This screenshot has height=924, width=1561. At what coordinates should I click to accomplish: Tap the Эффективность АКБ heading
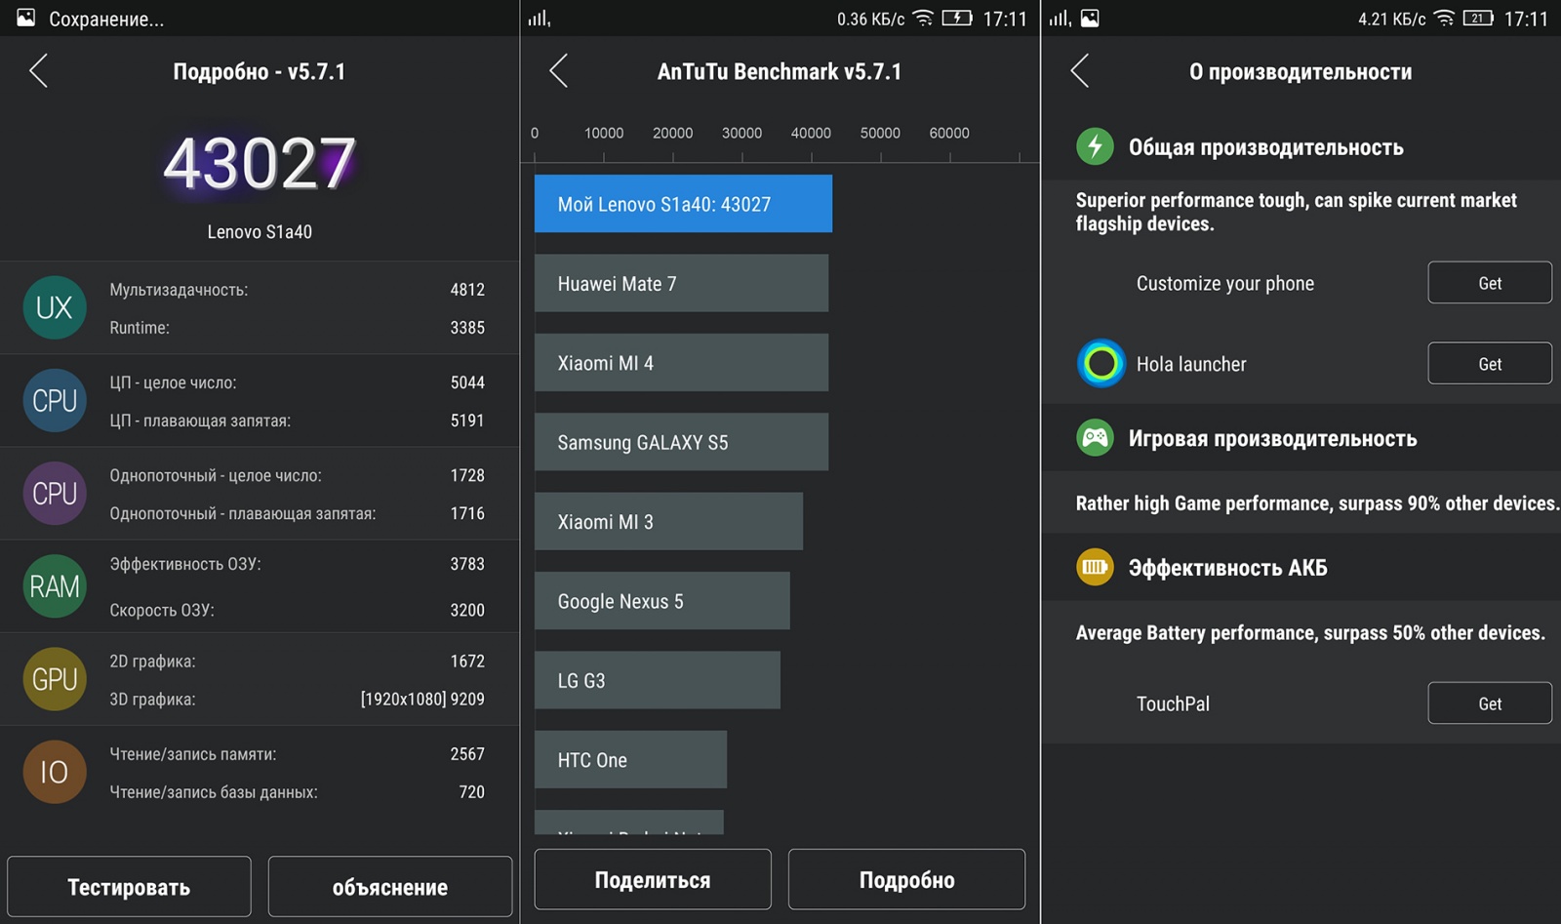1228,568
